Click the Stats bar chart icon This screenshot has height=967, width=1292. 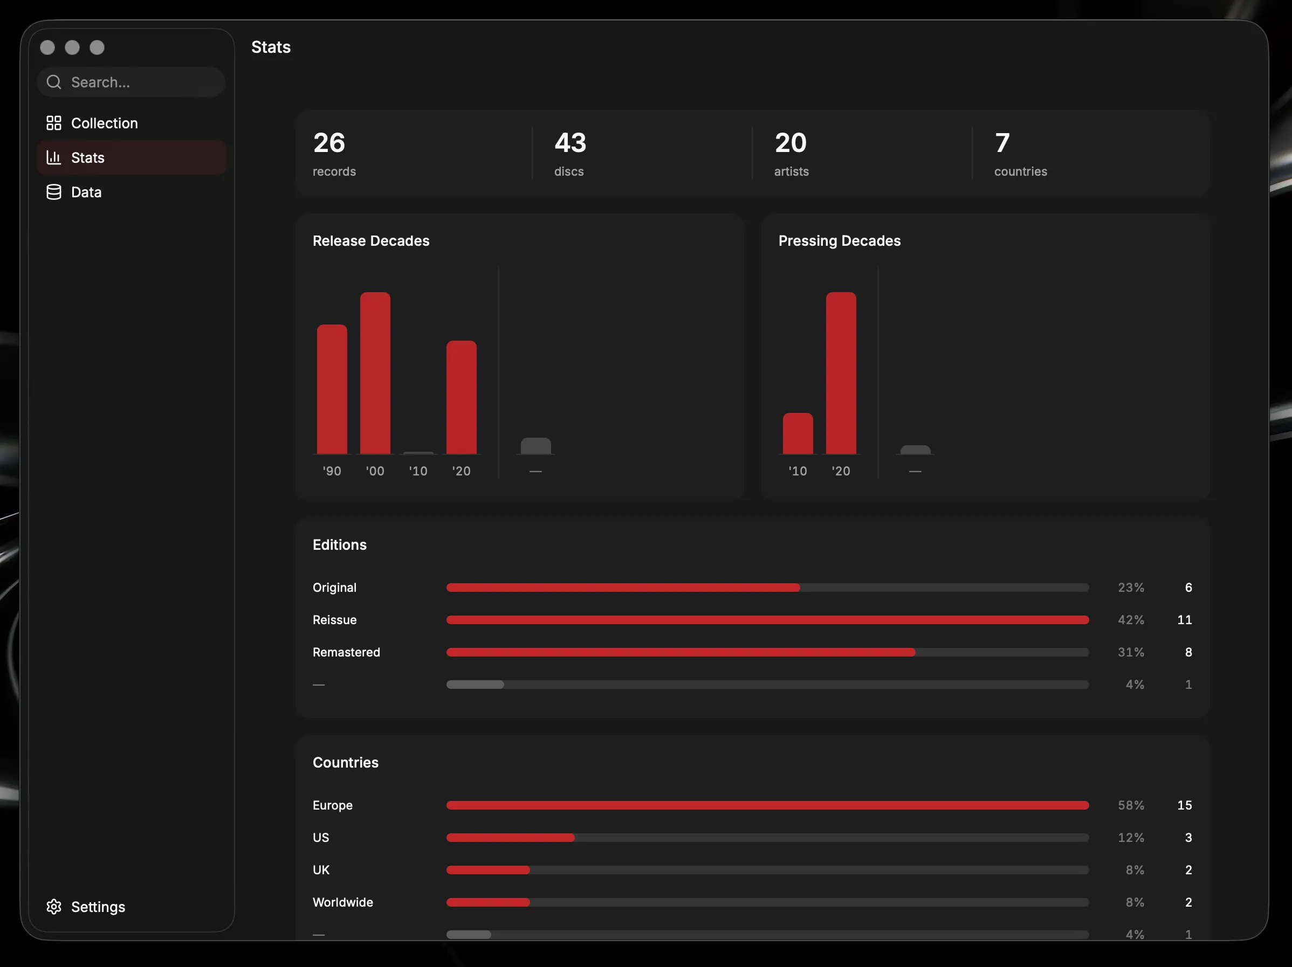[54, 157]
